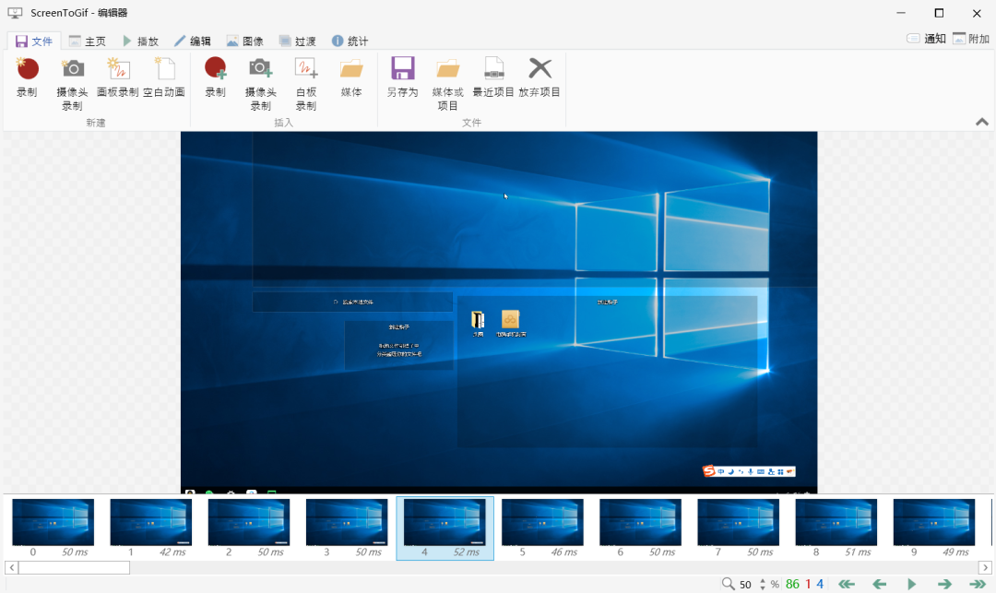
Task: Open new board recorder (面板录制)
Action: click(117, 77)
